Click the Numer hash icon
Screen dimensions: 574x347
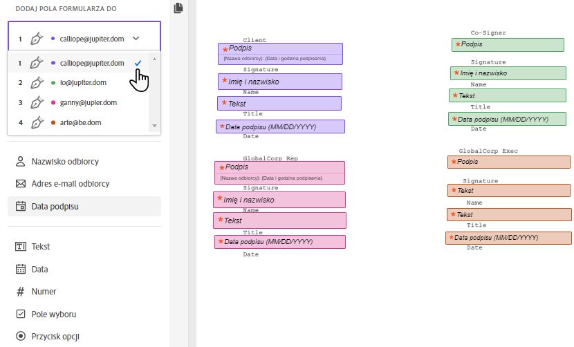[20, 292]
